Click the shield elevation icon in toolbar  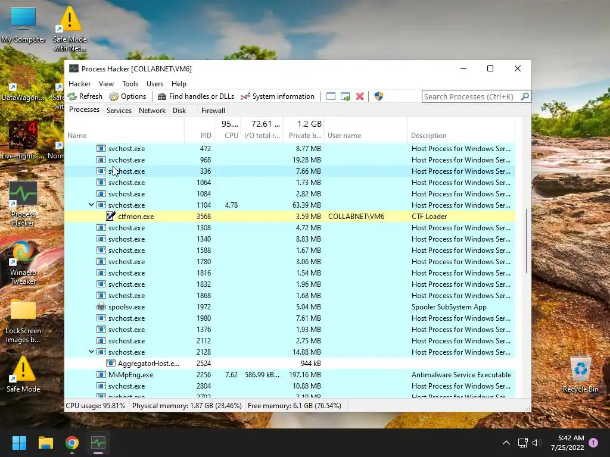[378, 96]
